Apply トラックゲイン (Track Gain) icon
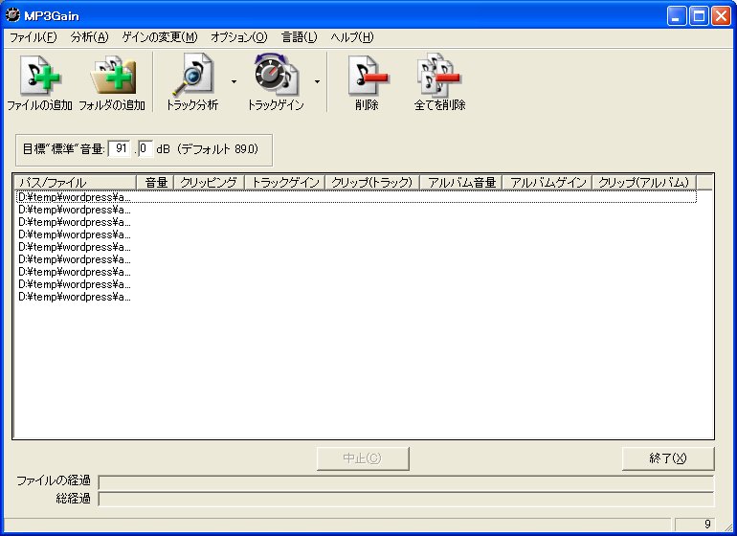The width and height of the screenshot is (737, 536). click(x=276, y=75)
